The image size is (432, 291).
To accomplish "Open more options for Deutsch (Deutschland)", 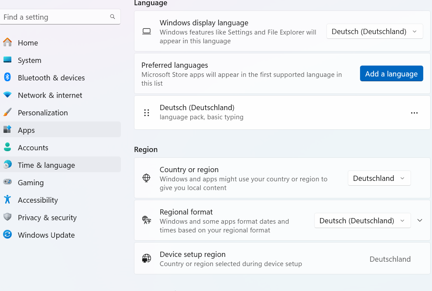I will [x=414, y=113].
